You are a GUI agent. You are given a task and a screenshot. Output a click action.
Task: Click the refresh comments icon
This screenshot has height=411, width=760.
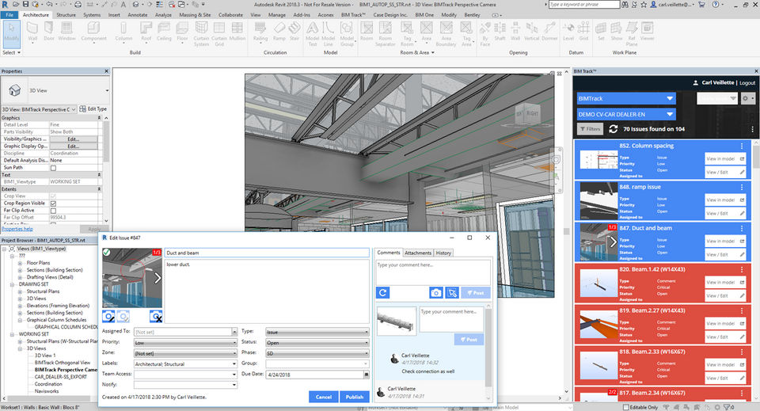click(x=382, y=293)
